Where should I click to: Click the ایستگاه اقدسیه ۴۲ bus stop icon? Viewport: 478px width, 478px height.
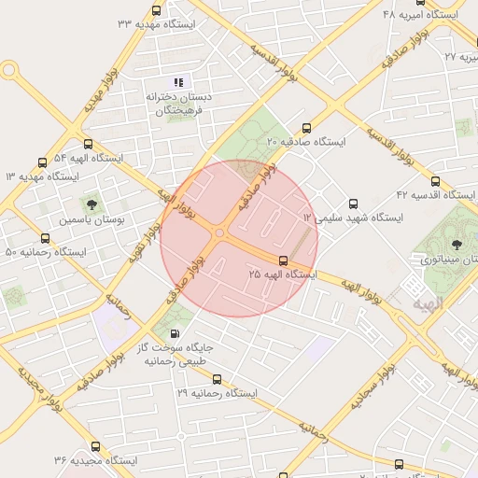pos(435,181)
